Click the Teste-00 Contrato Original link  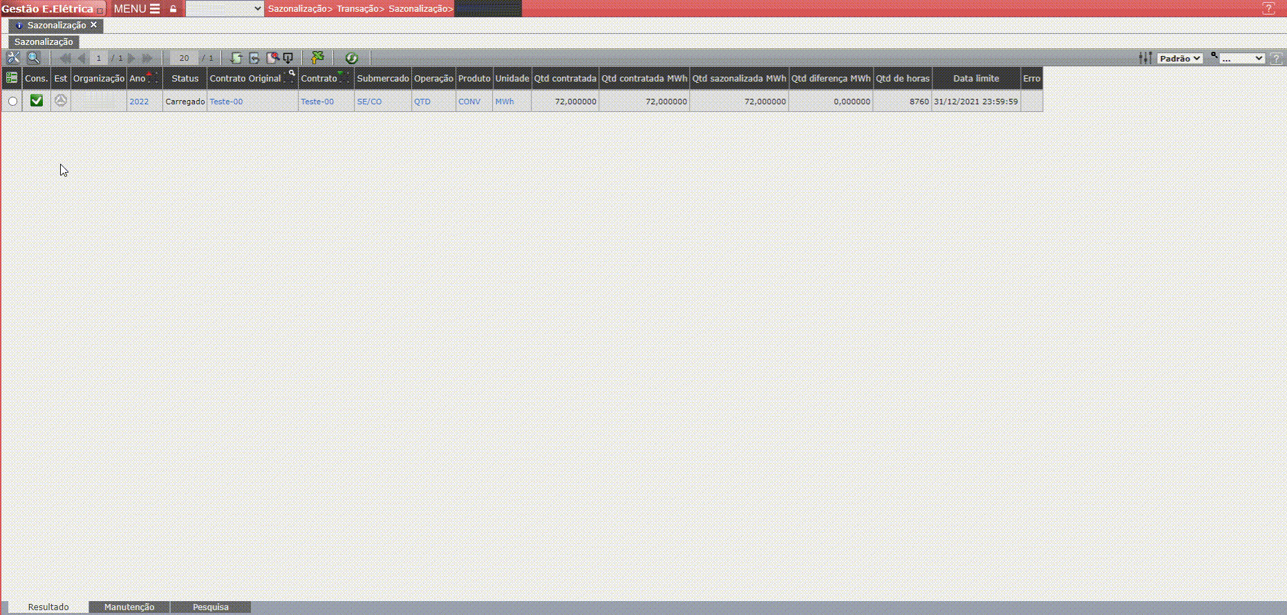tap(226, 102)
